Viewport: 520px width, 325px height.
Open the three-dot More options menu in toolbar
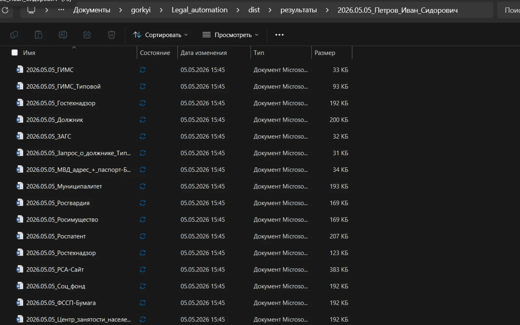click(279, 35)
